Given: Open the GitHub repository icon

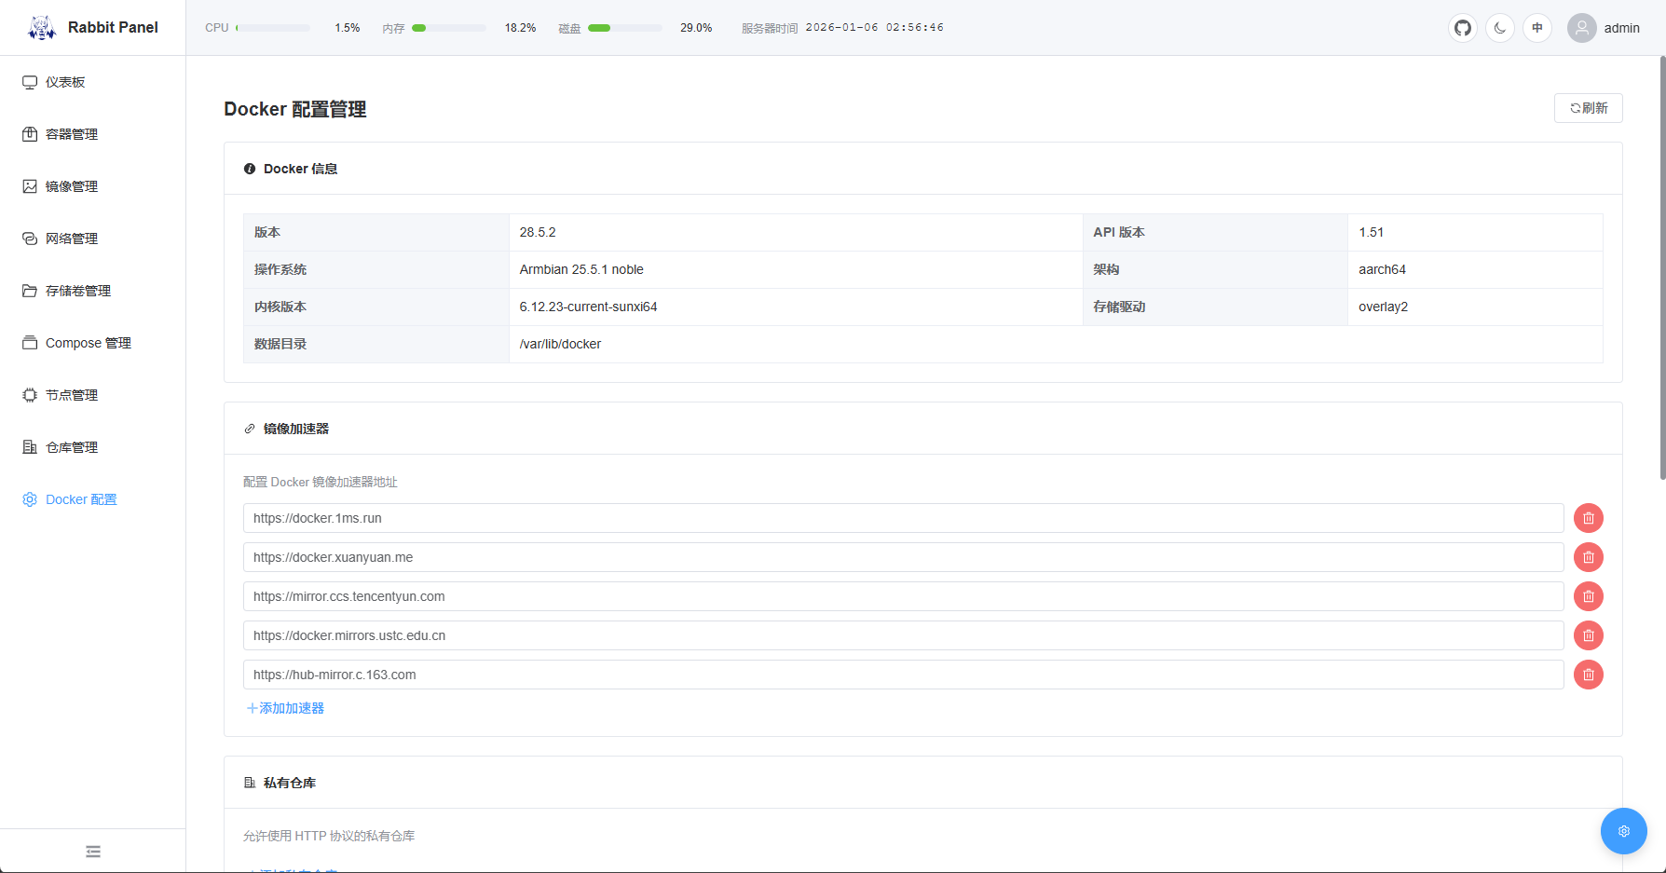Looking at the screenshot, I should click(x=1463, y=28).
